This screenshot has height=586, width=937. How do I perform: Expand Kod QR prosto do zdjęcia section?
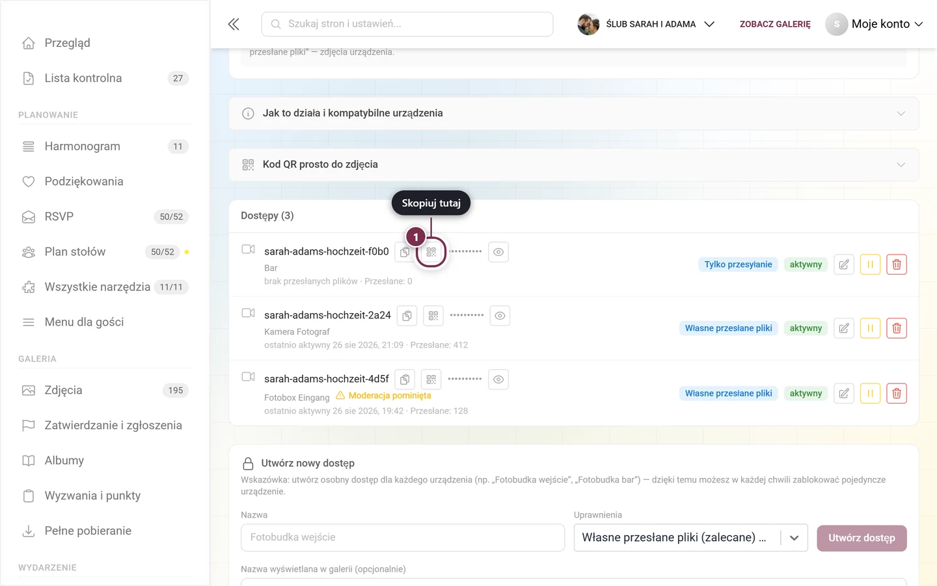point(574,165)
